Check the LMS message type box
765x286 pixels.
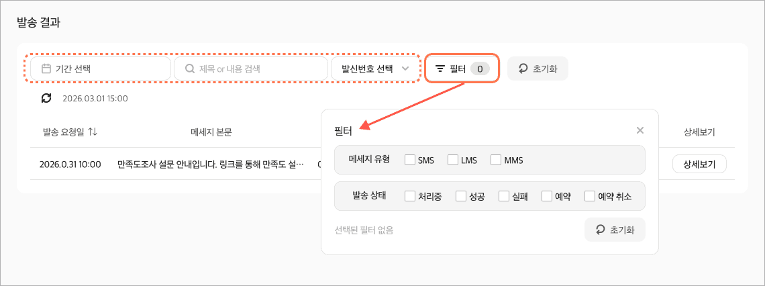pos(453,160)
